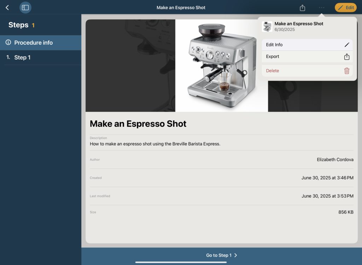Open the share icon in the top toolbar

click(302, 7)
